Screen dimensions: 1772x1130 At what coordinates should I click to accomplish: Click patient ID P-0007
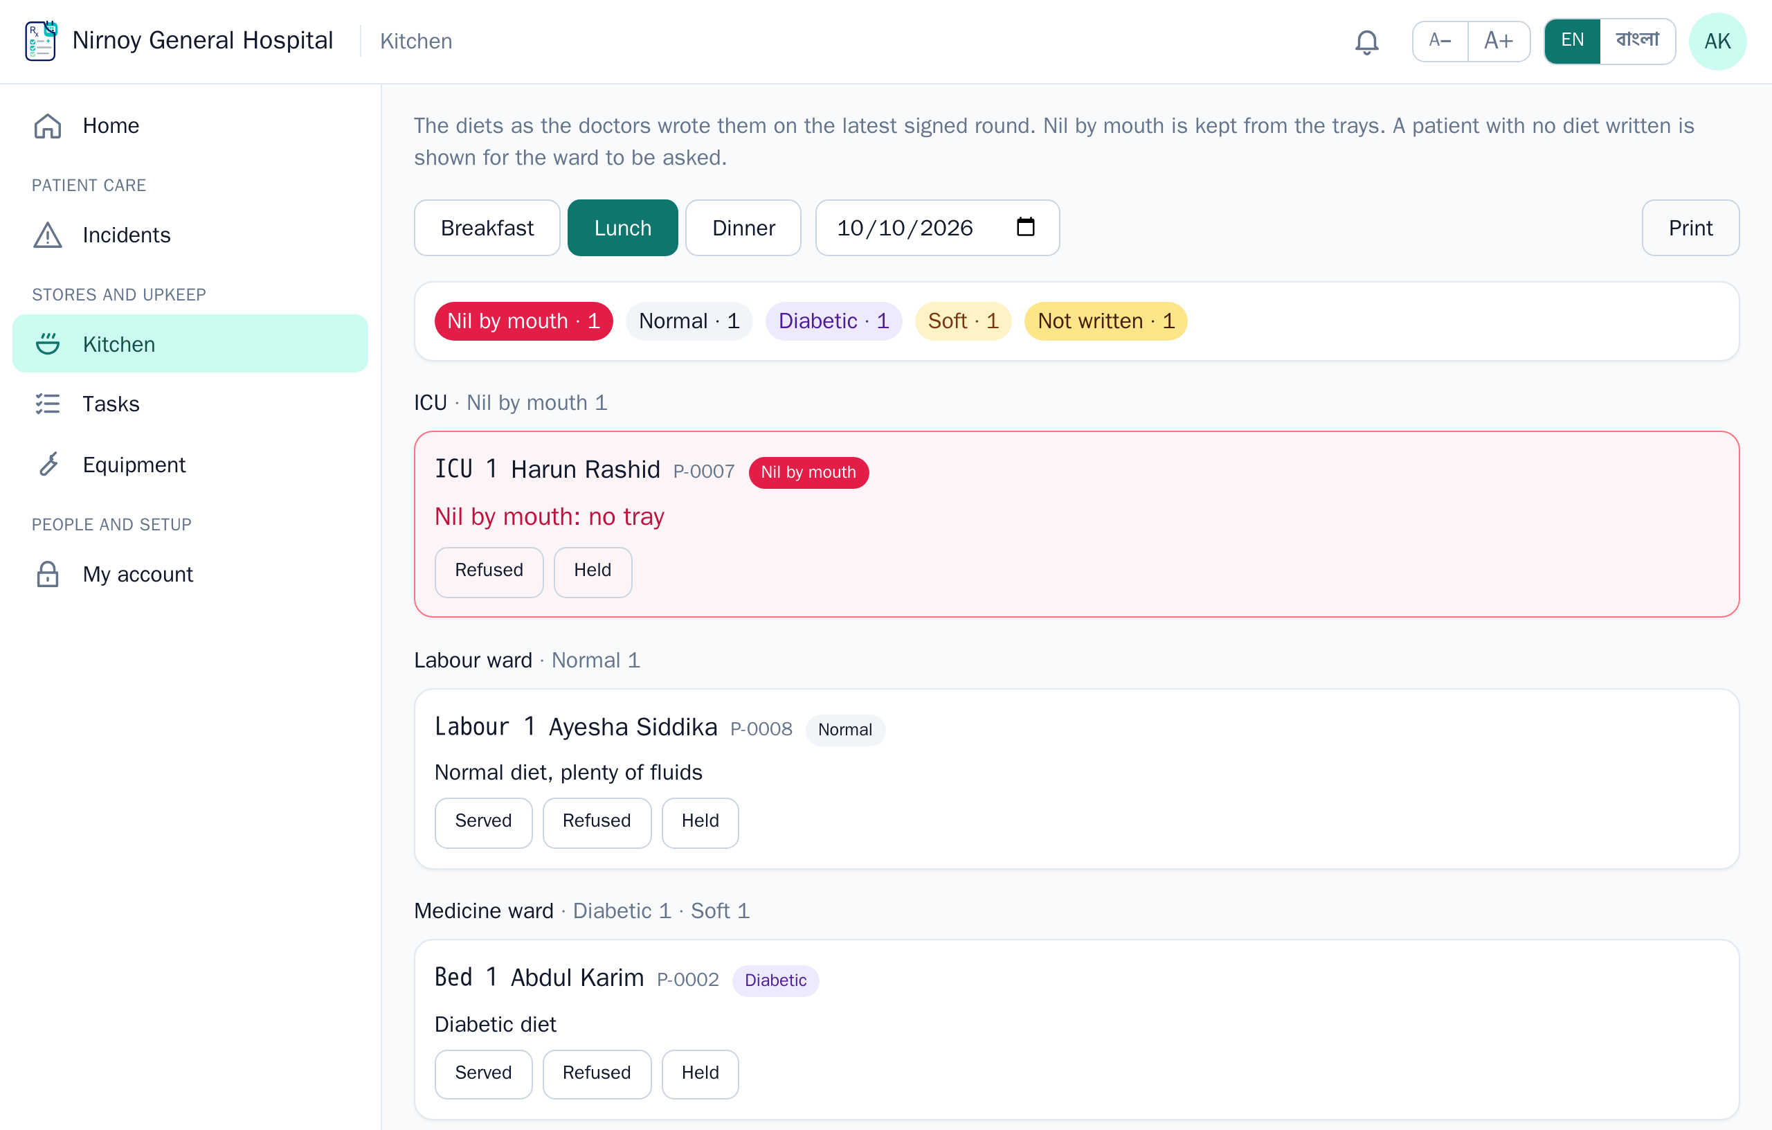point(703,472)
